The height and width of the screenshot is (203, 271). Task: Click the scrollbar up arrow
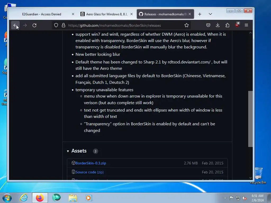250,33
